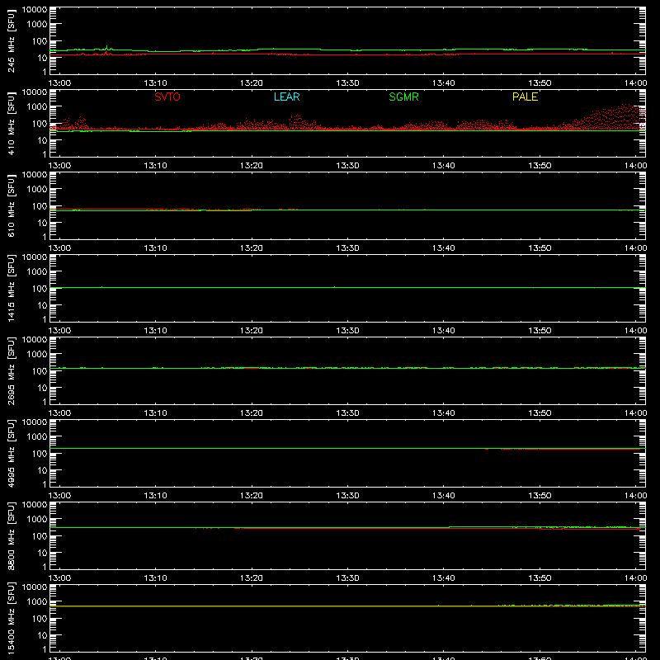660x660 pixels.
Task: Click the 13:40 label below the 2695 MHz plot
Action: tap(443, 413)
